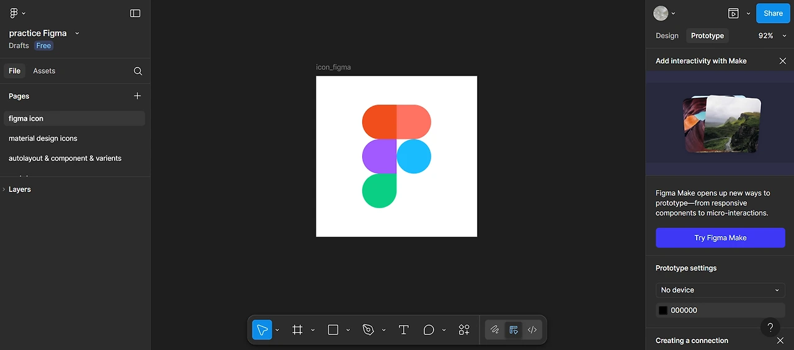The width and height of the screenshot is (794, 350).
Task: Click the Share button
Action: (773, 13)
